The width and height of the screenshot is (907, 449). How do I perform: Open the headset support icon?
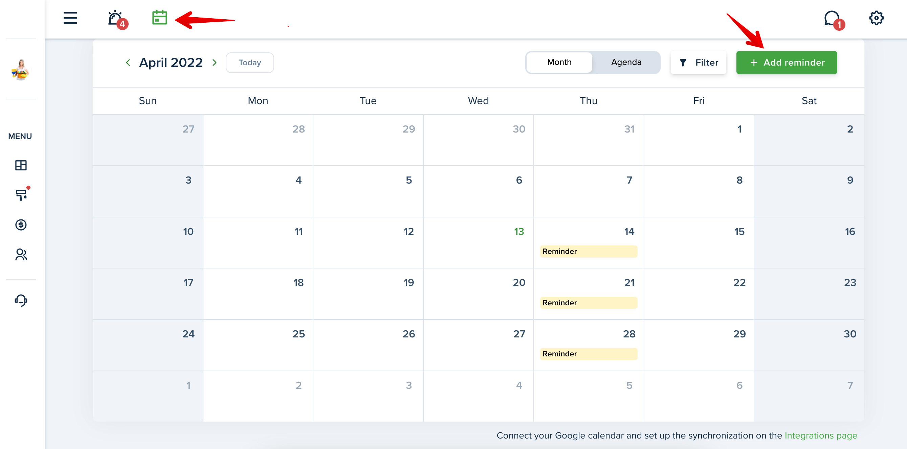(x=21, y=300)
